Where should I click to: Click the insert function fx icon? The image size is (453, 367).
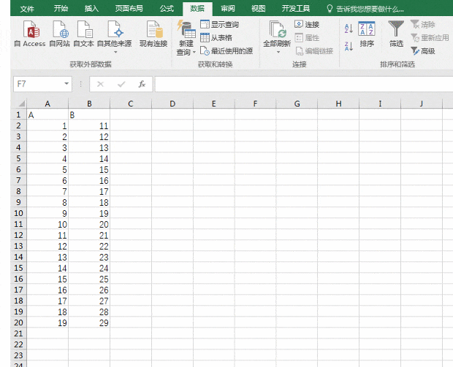click(142, 84)
